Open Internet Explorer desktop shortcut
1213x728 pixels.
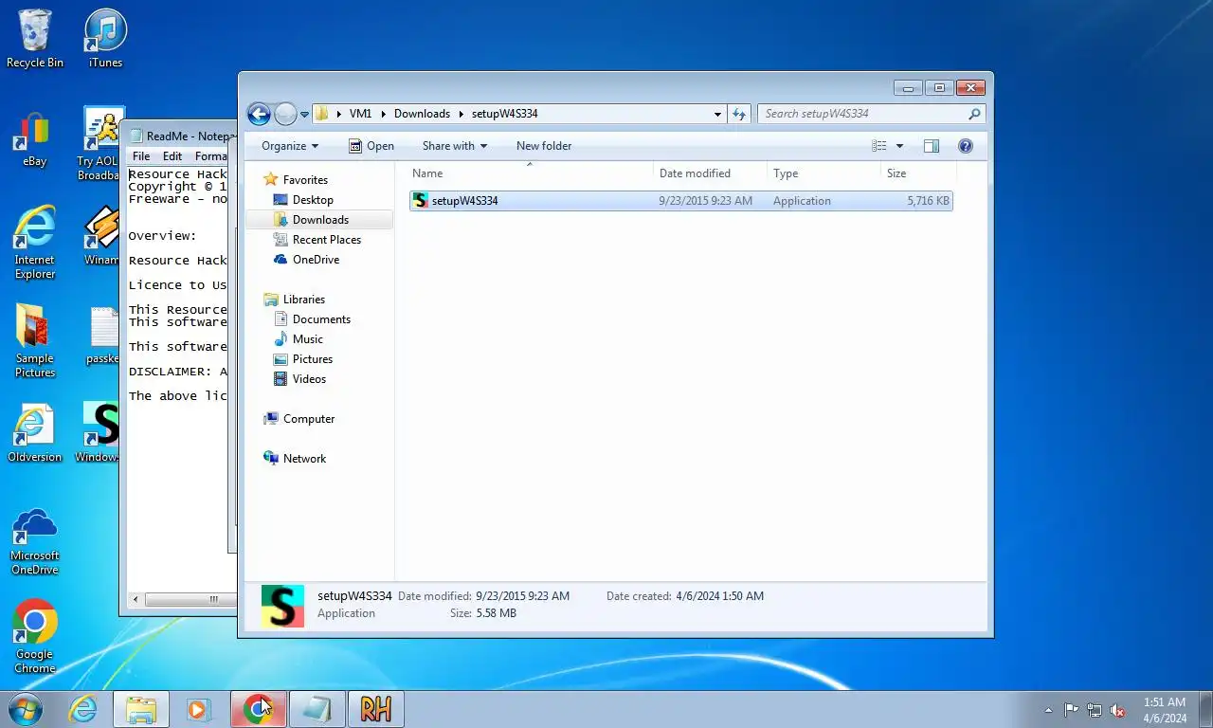click(x=35, y=243)
